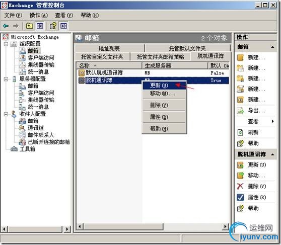Click the help icon below 刷新
This screenshot has height=245, width=281.
[x=240, y=143]
